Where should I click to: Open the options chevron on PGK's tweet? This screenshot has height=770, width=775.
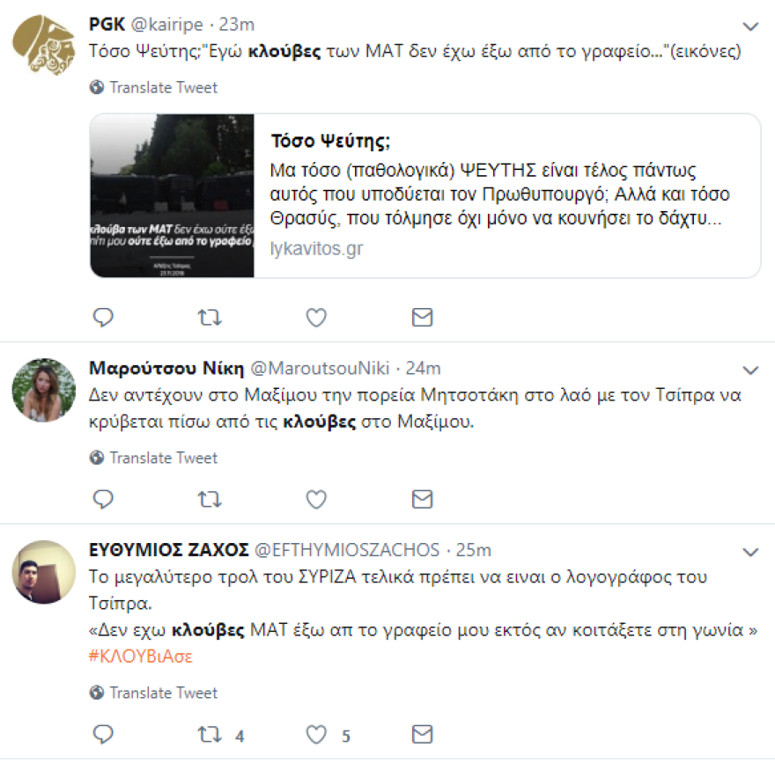751,26
